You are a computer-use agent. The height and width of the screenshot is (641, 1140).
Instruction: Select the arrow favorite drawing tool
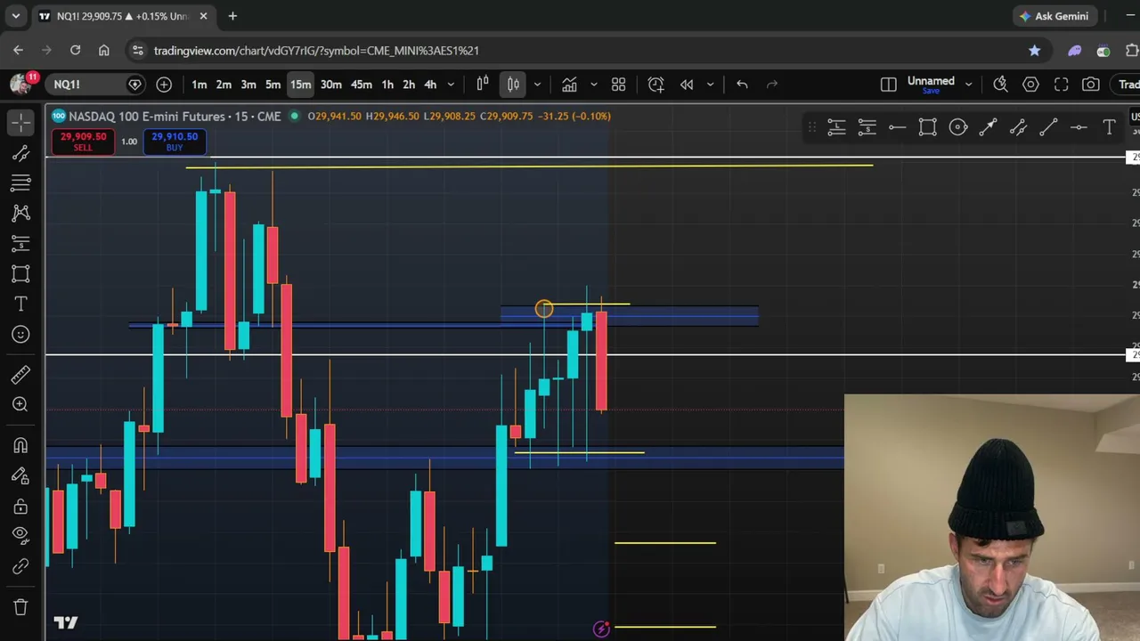989,128
